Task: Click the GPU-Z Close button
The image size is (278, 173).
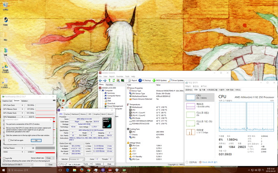Action: tap(50, 164)
